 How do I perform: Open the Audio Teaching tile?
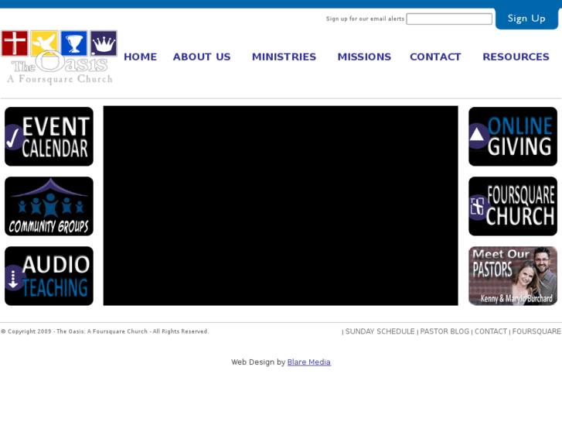tap(49, 276)
